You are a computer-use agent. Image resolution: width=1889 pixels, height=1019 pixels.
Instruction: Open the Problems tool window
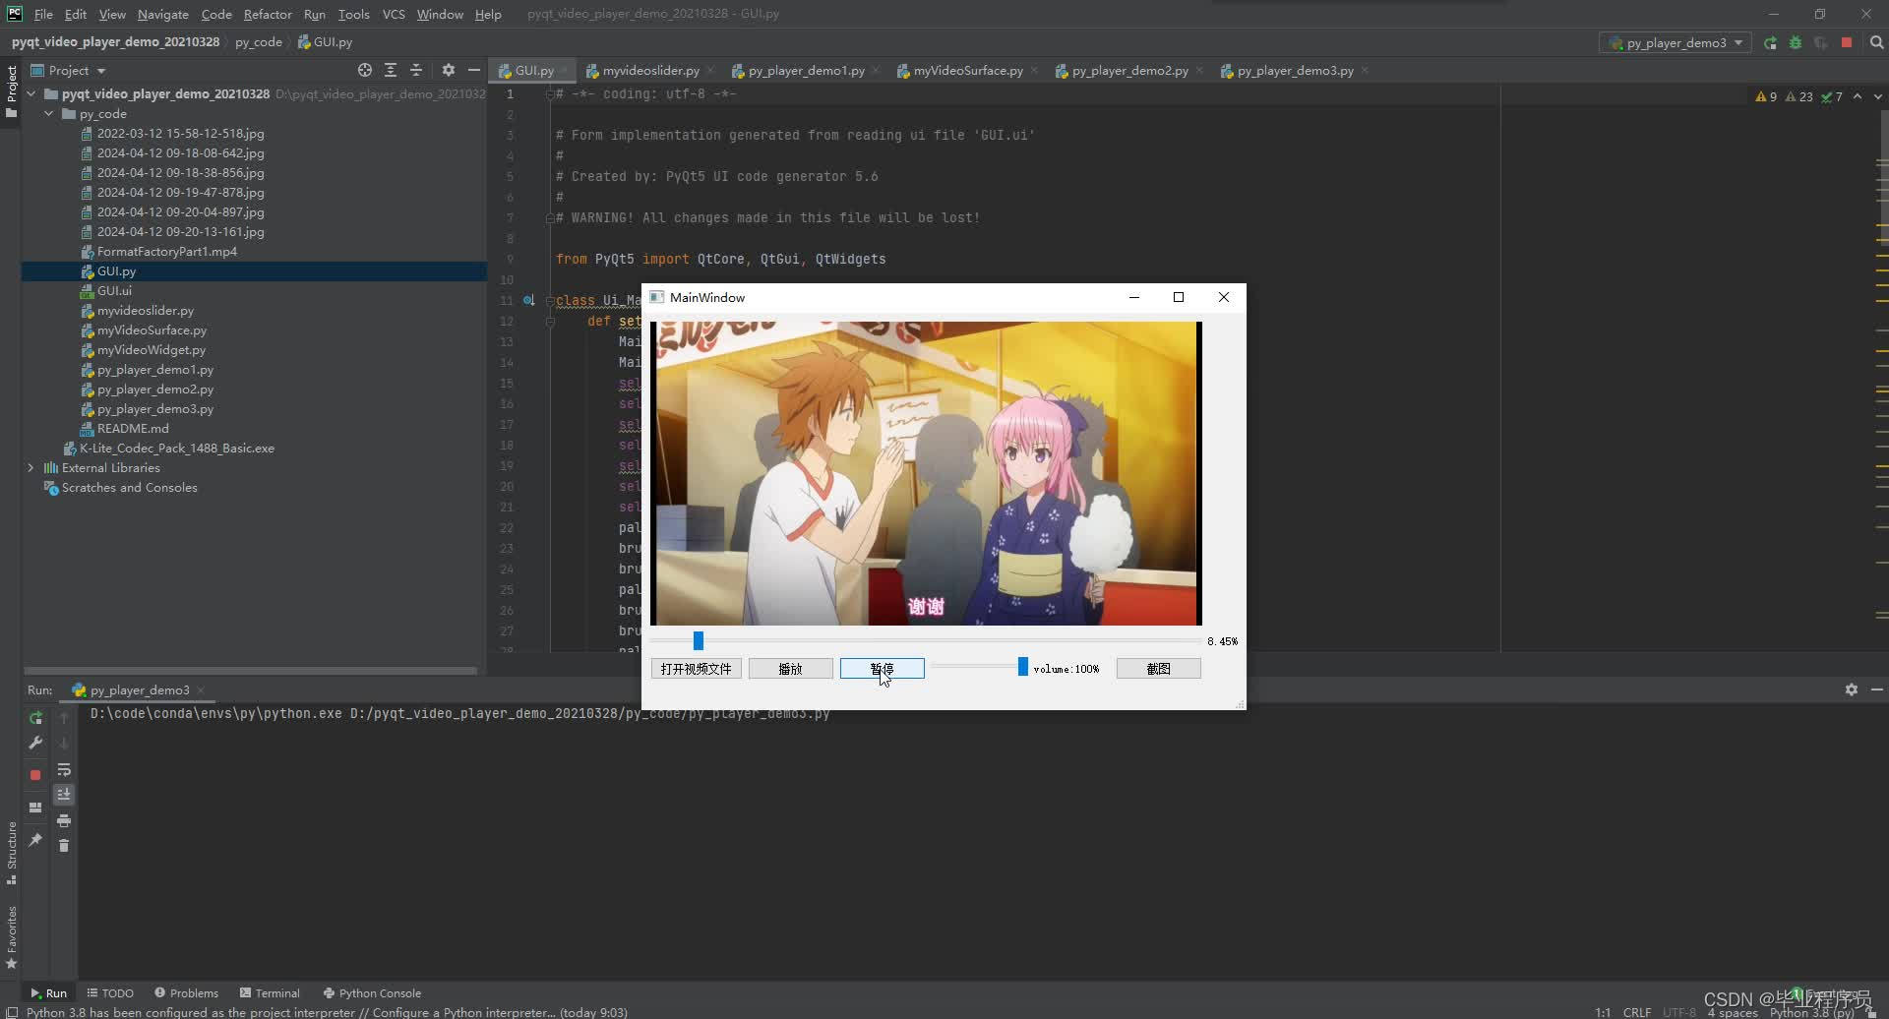point(186,992)
